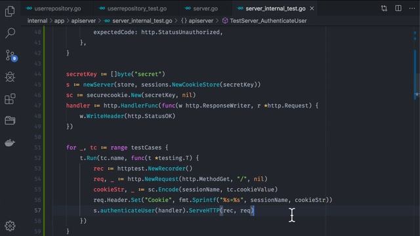Click the compare changes icon in editor toolbar
420x236 pixels.
(384, 9)
